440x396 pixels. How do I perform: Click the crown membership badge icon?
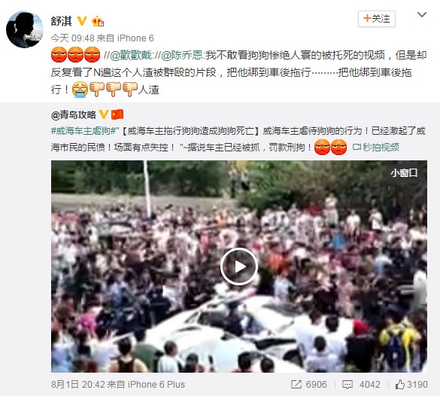[x=98, y=21]
